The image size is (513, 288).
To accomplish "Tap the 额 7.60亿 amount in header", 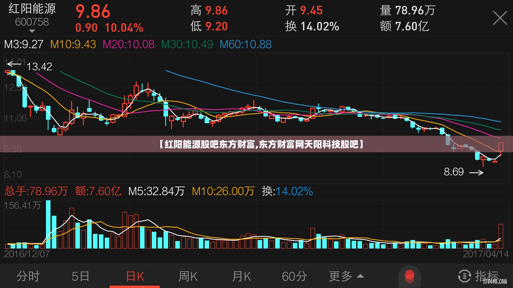I will click(x=405, y=26).
